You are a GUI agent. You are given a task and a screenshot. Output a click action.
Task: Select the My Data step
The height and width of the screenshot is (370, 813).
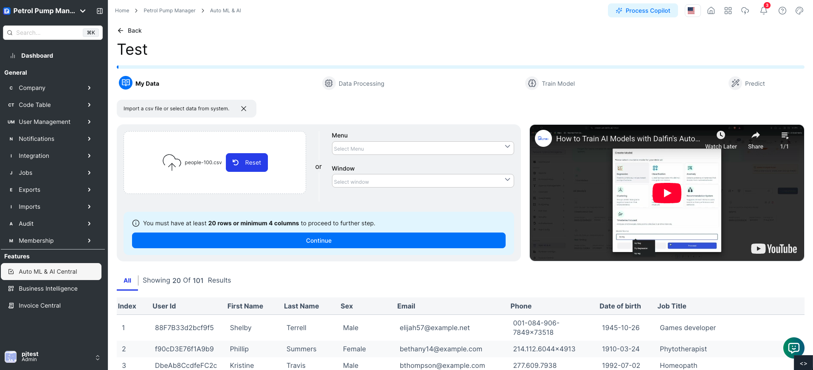(x=139, y=83)
